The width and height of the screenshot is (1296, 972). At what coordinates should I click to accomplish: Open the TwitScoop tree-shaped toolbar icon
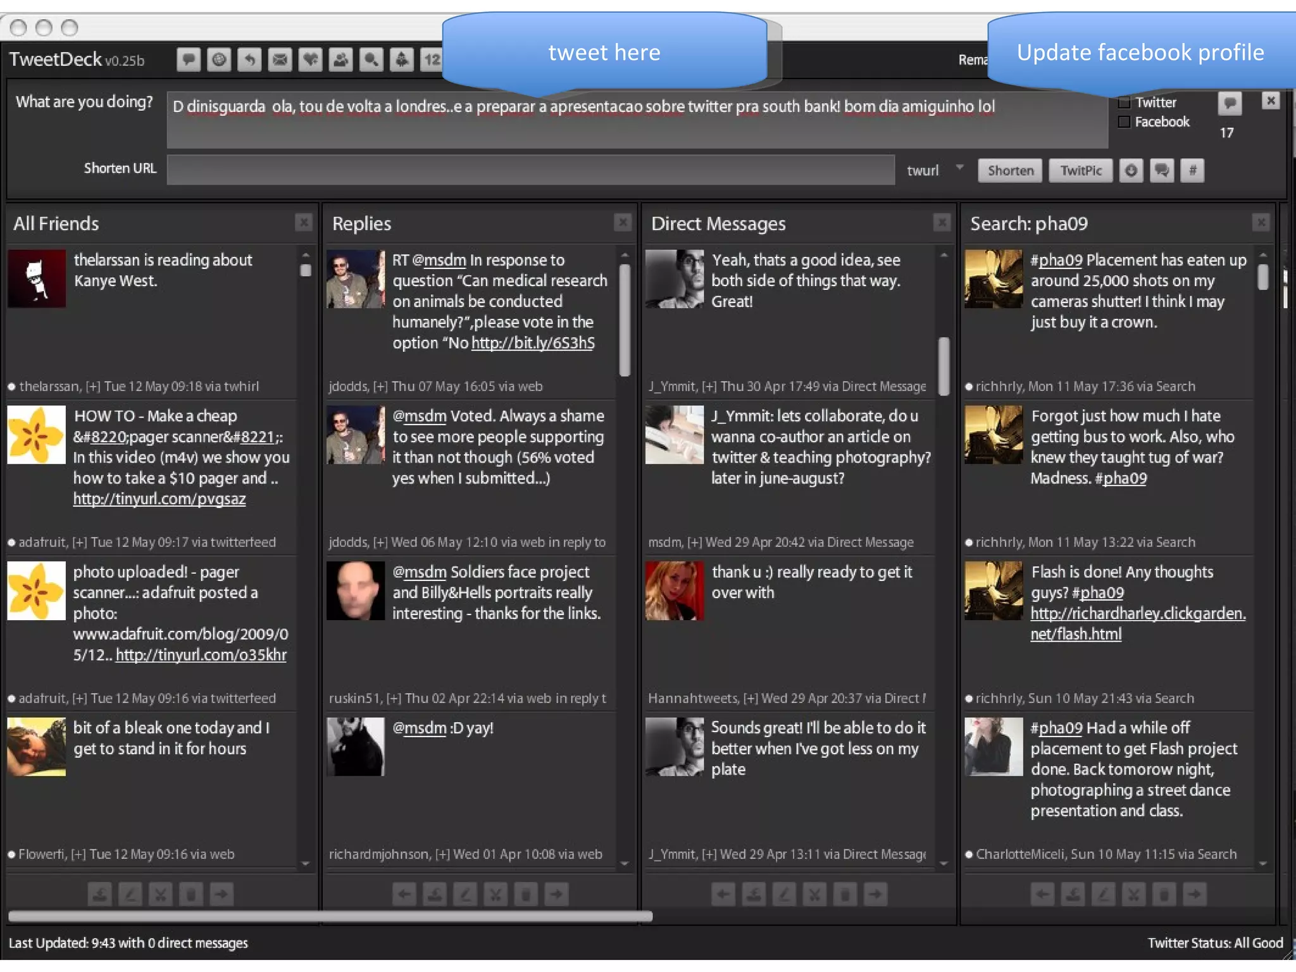(401, 60)
